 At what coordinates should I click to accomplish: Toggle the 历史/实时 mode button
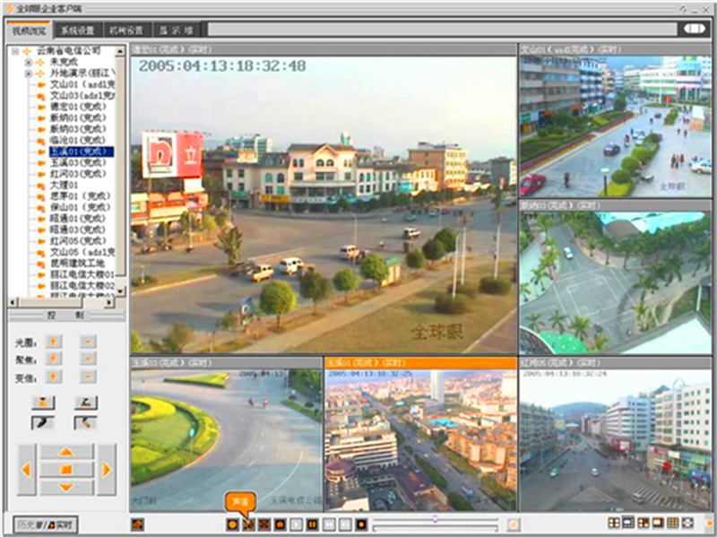click(45, 524)
